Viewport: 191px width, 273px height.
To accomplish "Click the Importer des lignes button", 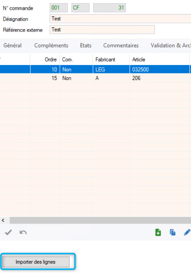I will [x=36, y=262].
